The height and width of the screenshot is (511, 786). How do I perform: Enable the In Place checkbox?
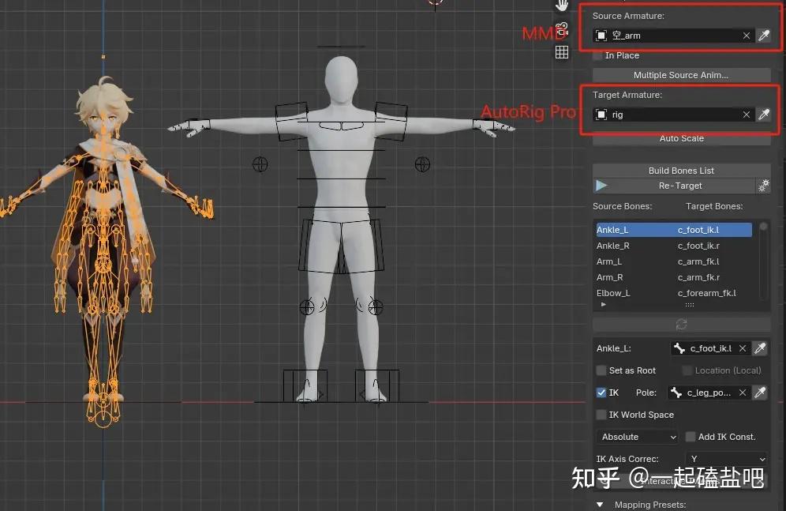598,55
